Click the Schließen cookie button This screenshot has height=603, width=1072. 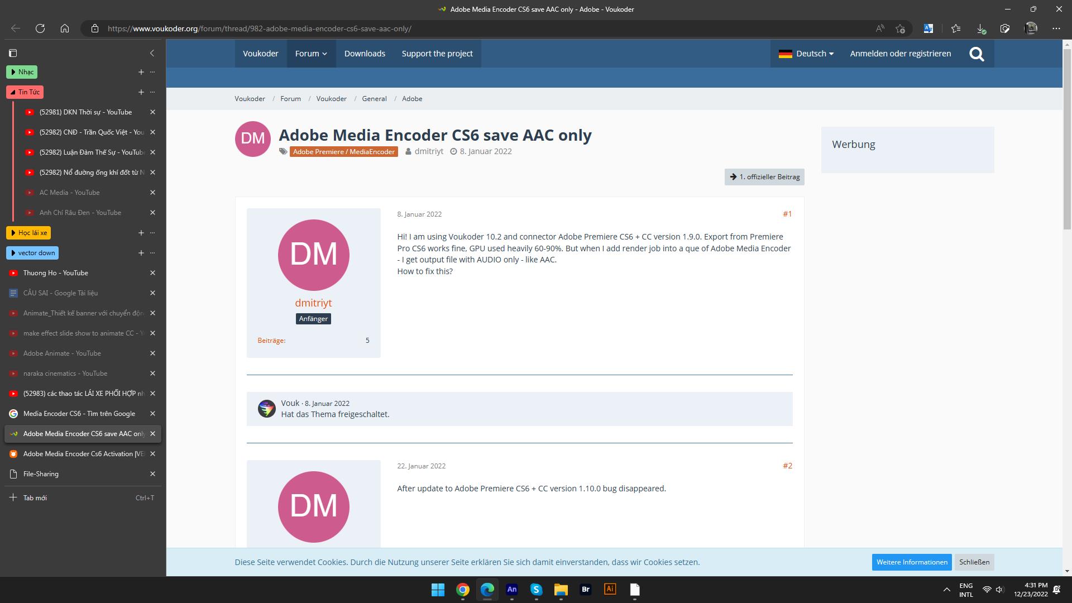click(974, 562)
